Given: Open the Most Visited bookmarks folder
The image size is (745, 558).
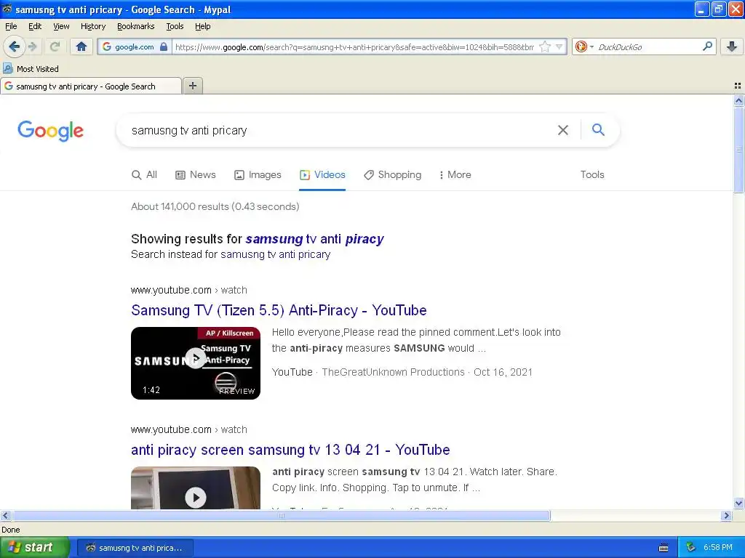Looking at the screenshot, I should pos(31,69).
